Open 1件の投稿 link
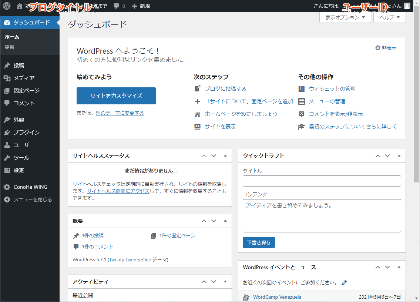 point(93,235)
